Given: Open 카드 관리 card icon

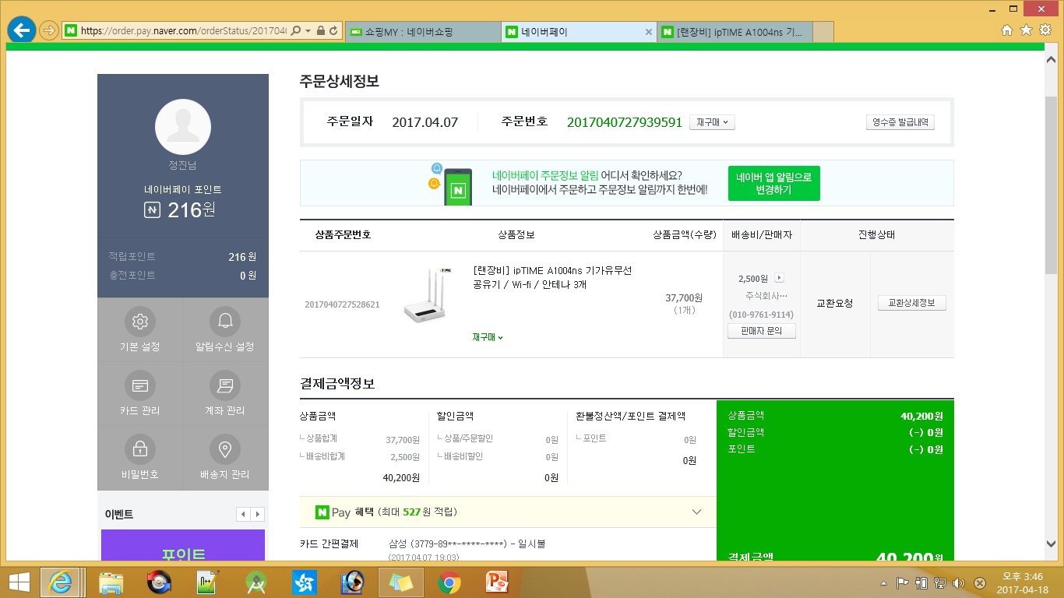Looking at the screenshot, I should tap(139, 385).
